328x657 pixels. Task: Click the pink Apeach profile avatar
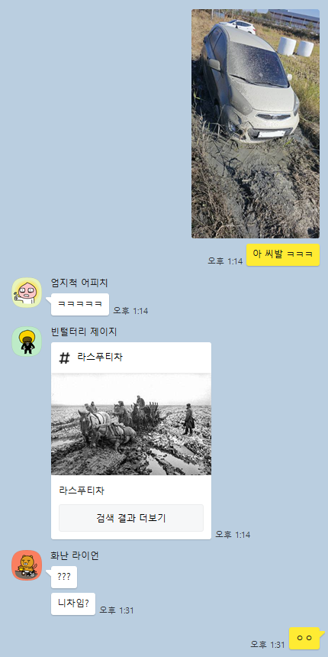27,293
